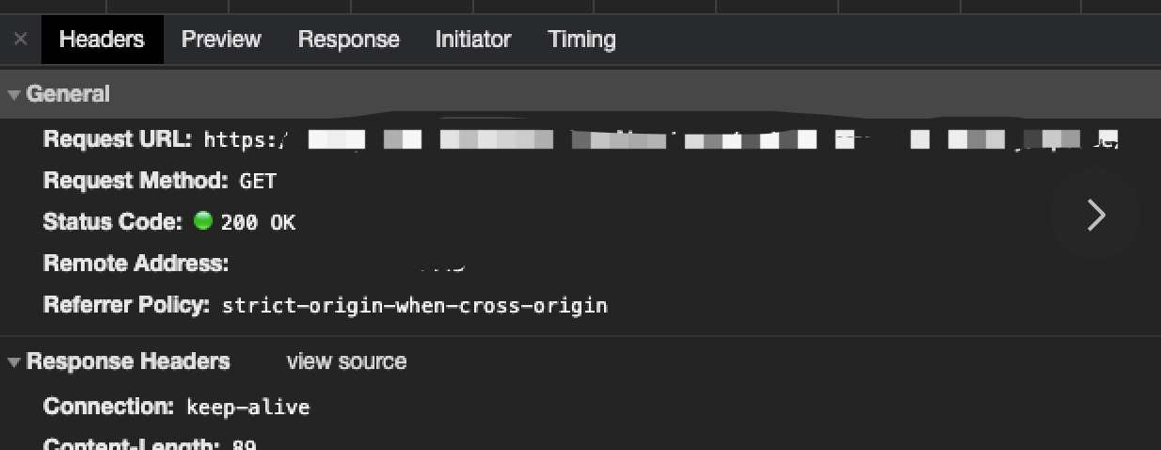Screen dimensions: 1161x450
Task: Click the view source link
Action: pos(346,362)
